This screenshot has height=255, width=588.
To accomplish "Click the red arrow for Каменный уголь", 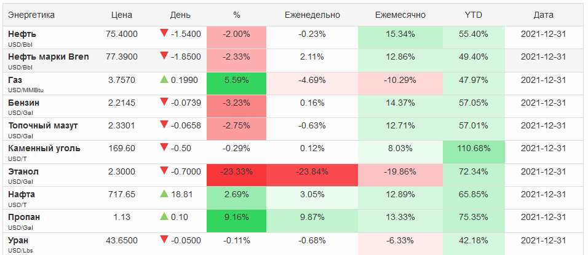I will click(164, 147).
